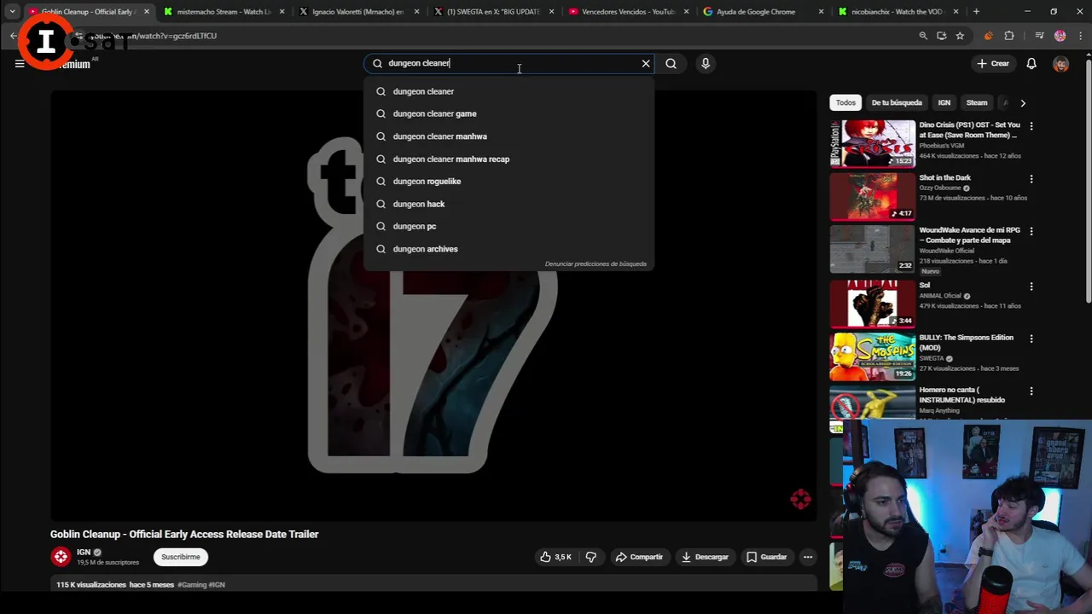The height and width of the screenshot is (614, 1092).
Task: Clear the search text with the X
Action: tap(646, 63)
